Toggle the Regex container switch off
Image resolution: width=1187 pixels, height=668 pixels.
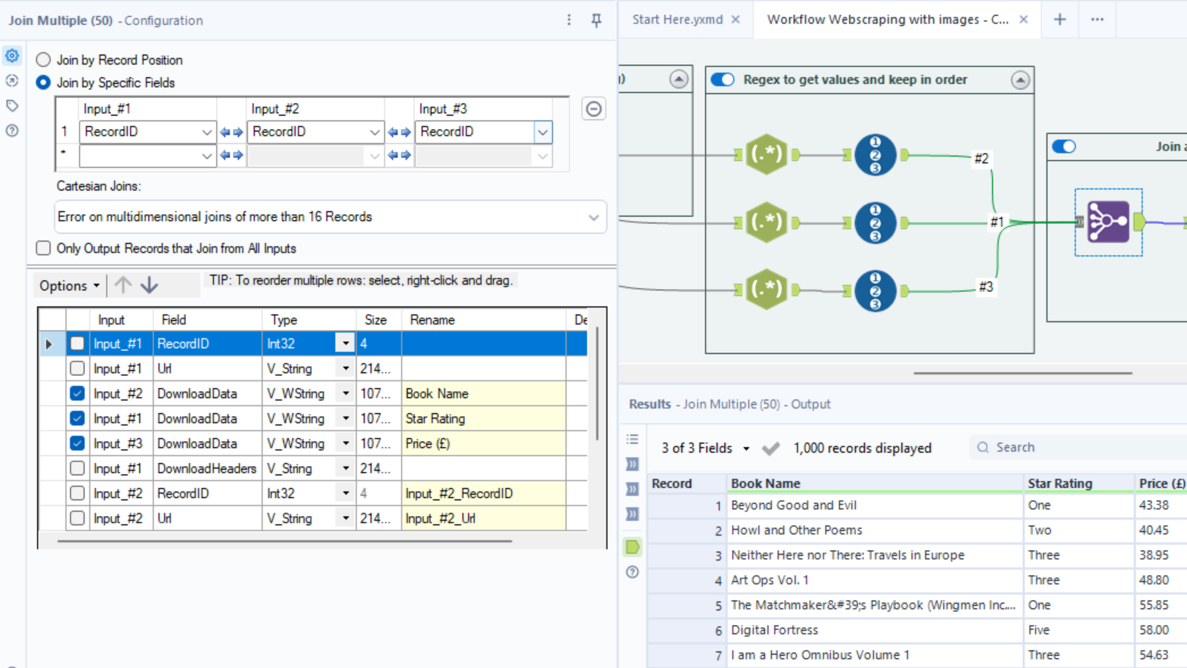click(723, 79)
